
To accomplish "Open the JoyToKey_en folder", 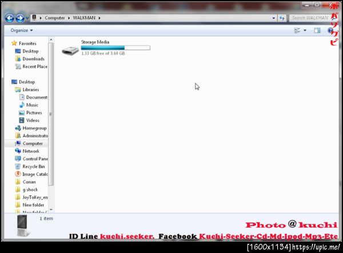I will pos(35,197).
